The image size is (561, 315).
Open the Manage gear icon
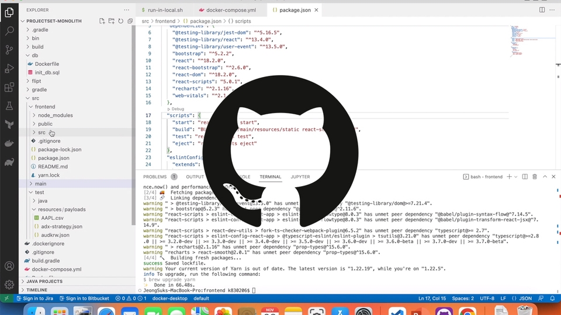click(9, 284)
